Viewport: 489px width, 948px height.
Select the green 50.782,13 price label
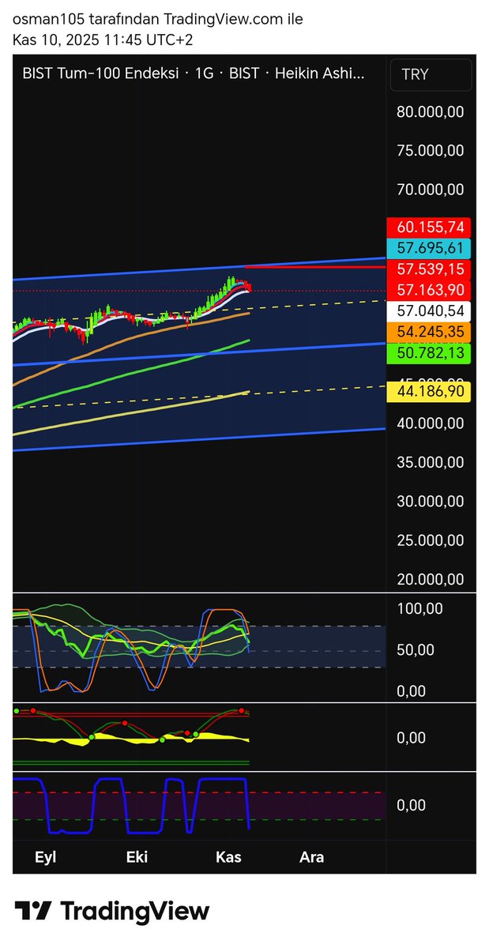[429, 352]
